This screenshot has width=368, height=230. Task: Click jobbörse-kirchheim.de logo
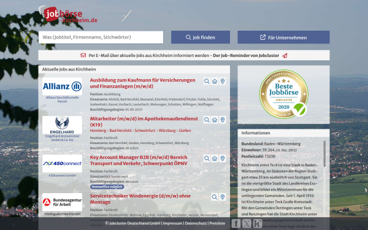click(x=68, y=15)
